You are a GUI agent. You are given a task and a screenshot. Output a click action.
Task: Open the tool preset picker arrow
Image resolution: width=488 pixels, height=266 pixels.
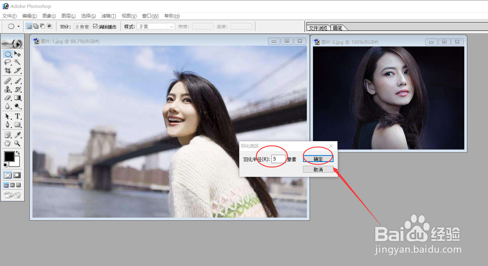(19, 26)
